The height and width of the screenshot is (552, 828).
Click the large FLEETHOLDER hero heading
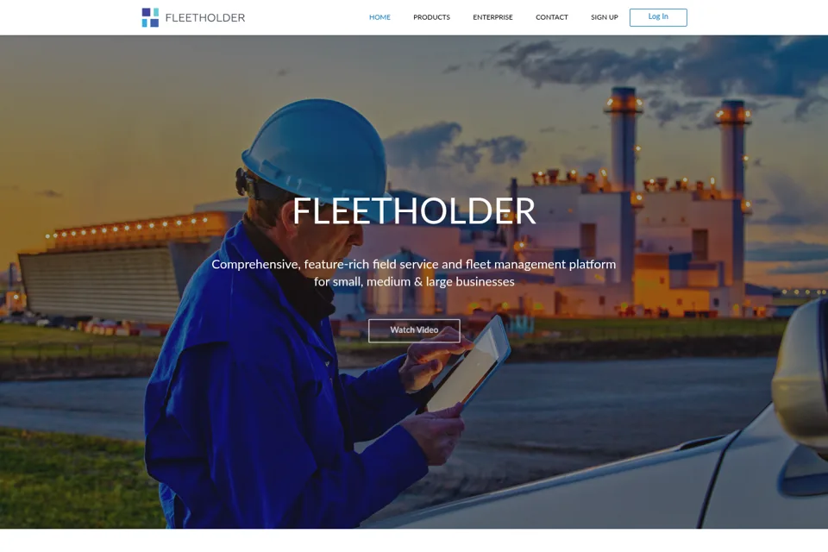point(414,210)
